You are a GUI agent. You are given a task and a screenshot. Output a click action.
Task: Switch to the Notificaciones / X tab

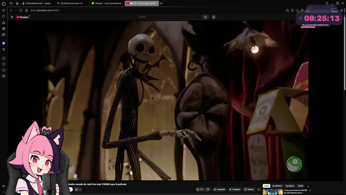click(70, 3)
